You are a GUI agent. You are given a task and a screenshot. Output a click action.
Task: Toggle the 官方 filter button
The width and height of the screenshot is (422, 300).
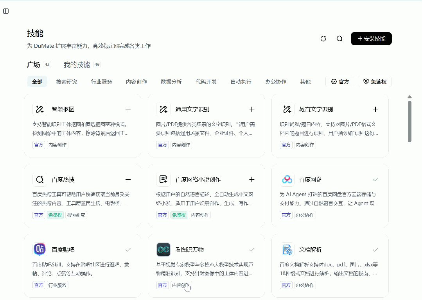click(x=340, y=82)
